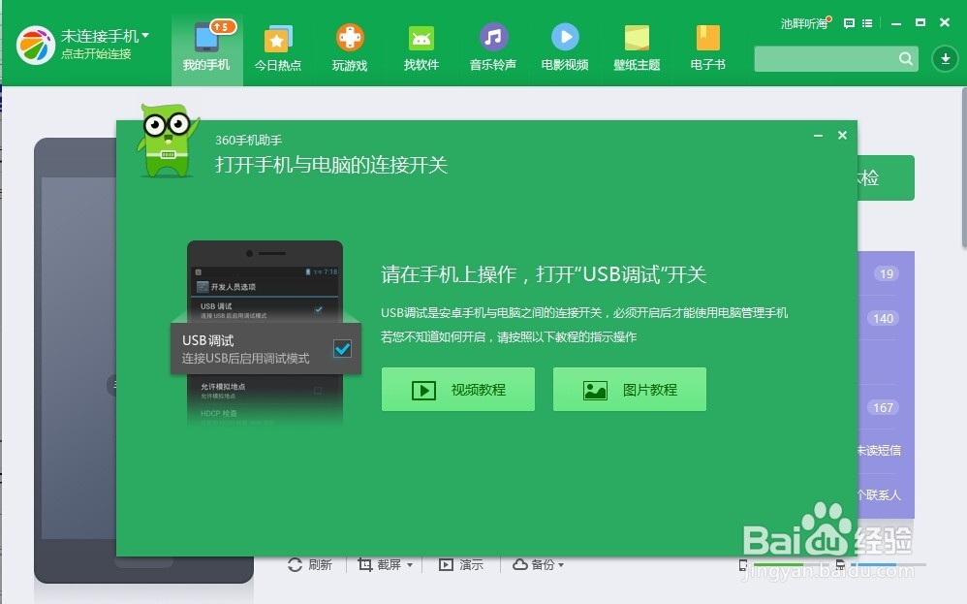Image resolution: width=967 pixels, height=604 pixels.
Task: Click the 演示 demo button
Action: (461, 564)
